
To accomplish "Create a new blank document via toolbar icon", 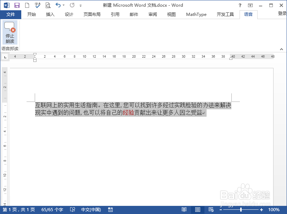I will (x=27, y=5).
